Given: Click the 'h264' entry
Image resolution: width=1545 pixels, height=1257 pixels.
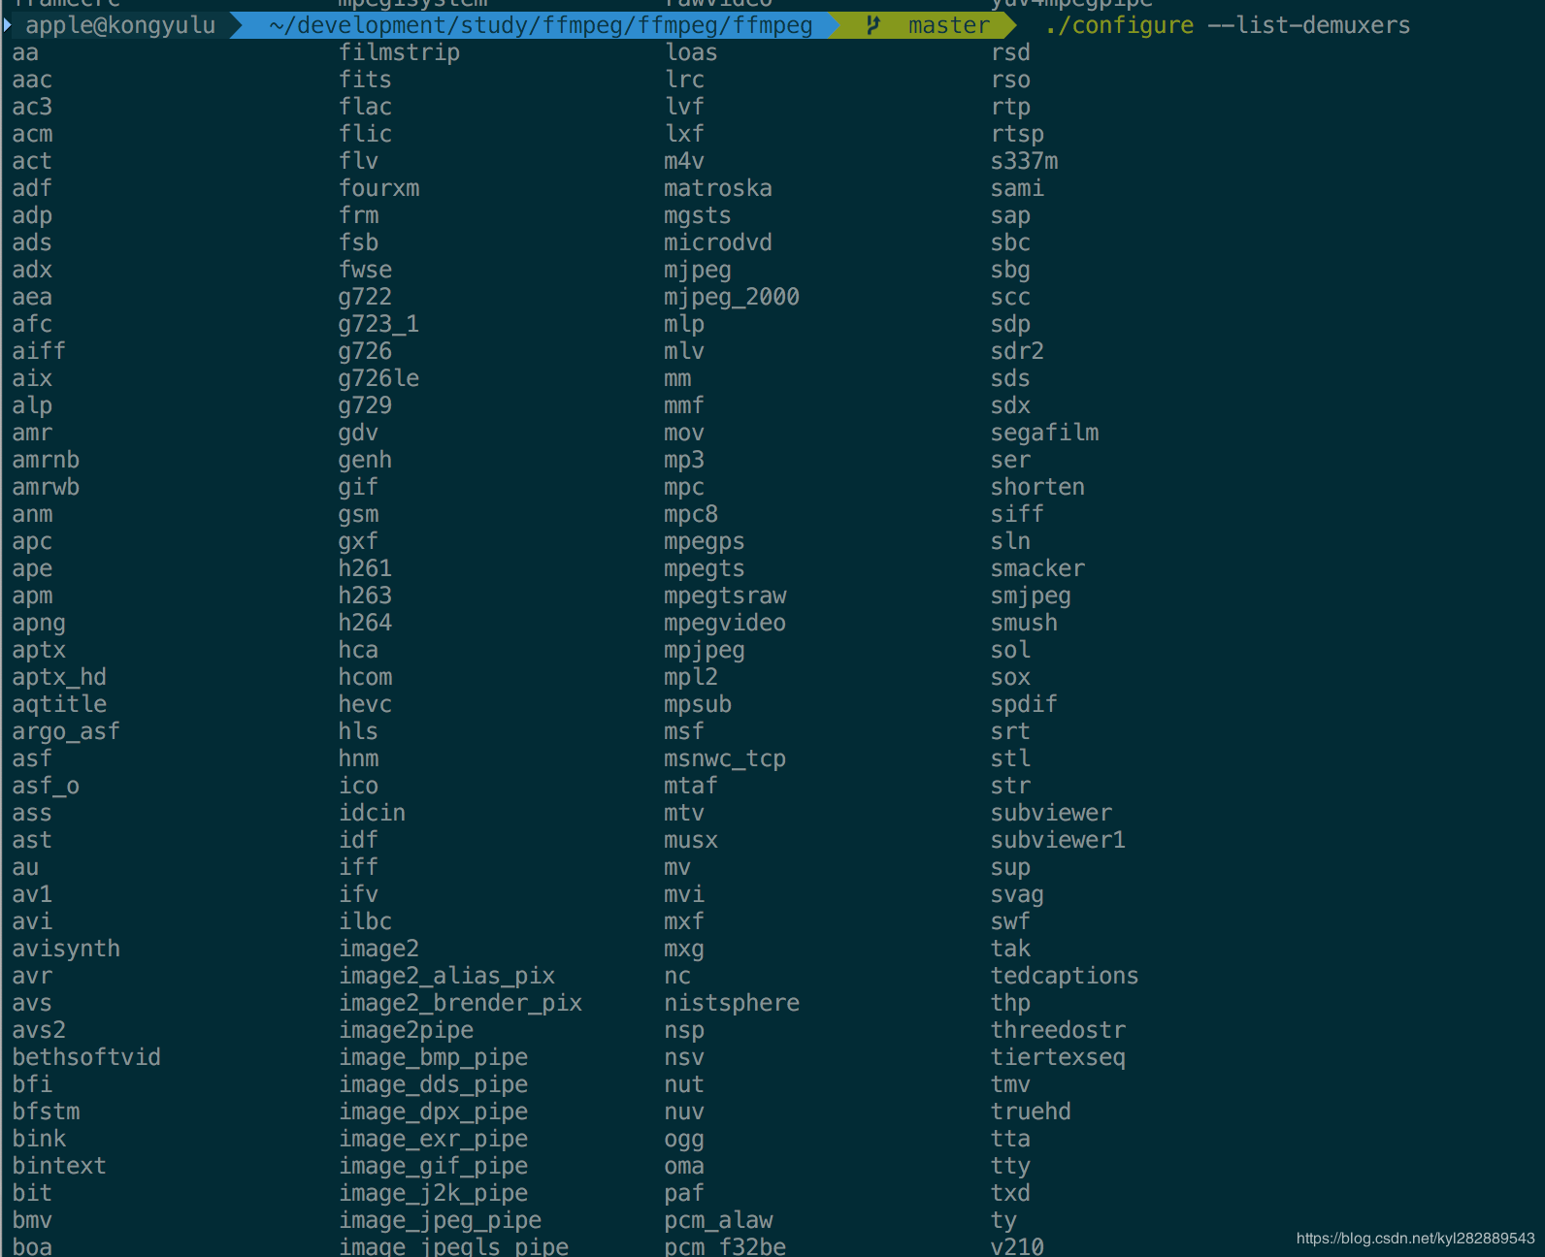Looking at the screenshot, I should click(x=366, y=623).
